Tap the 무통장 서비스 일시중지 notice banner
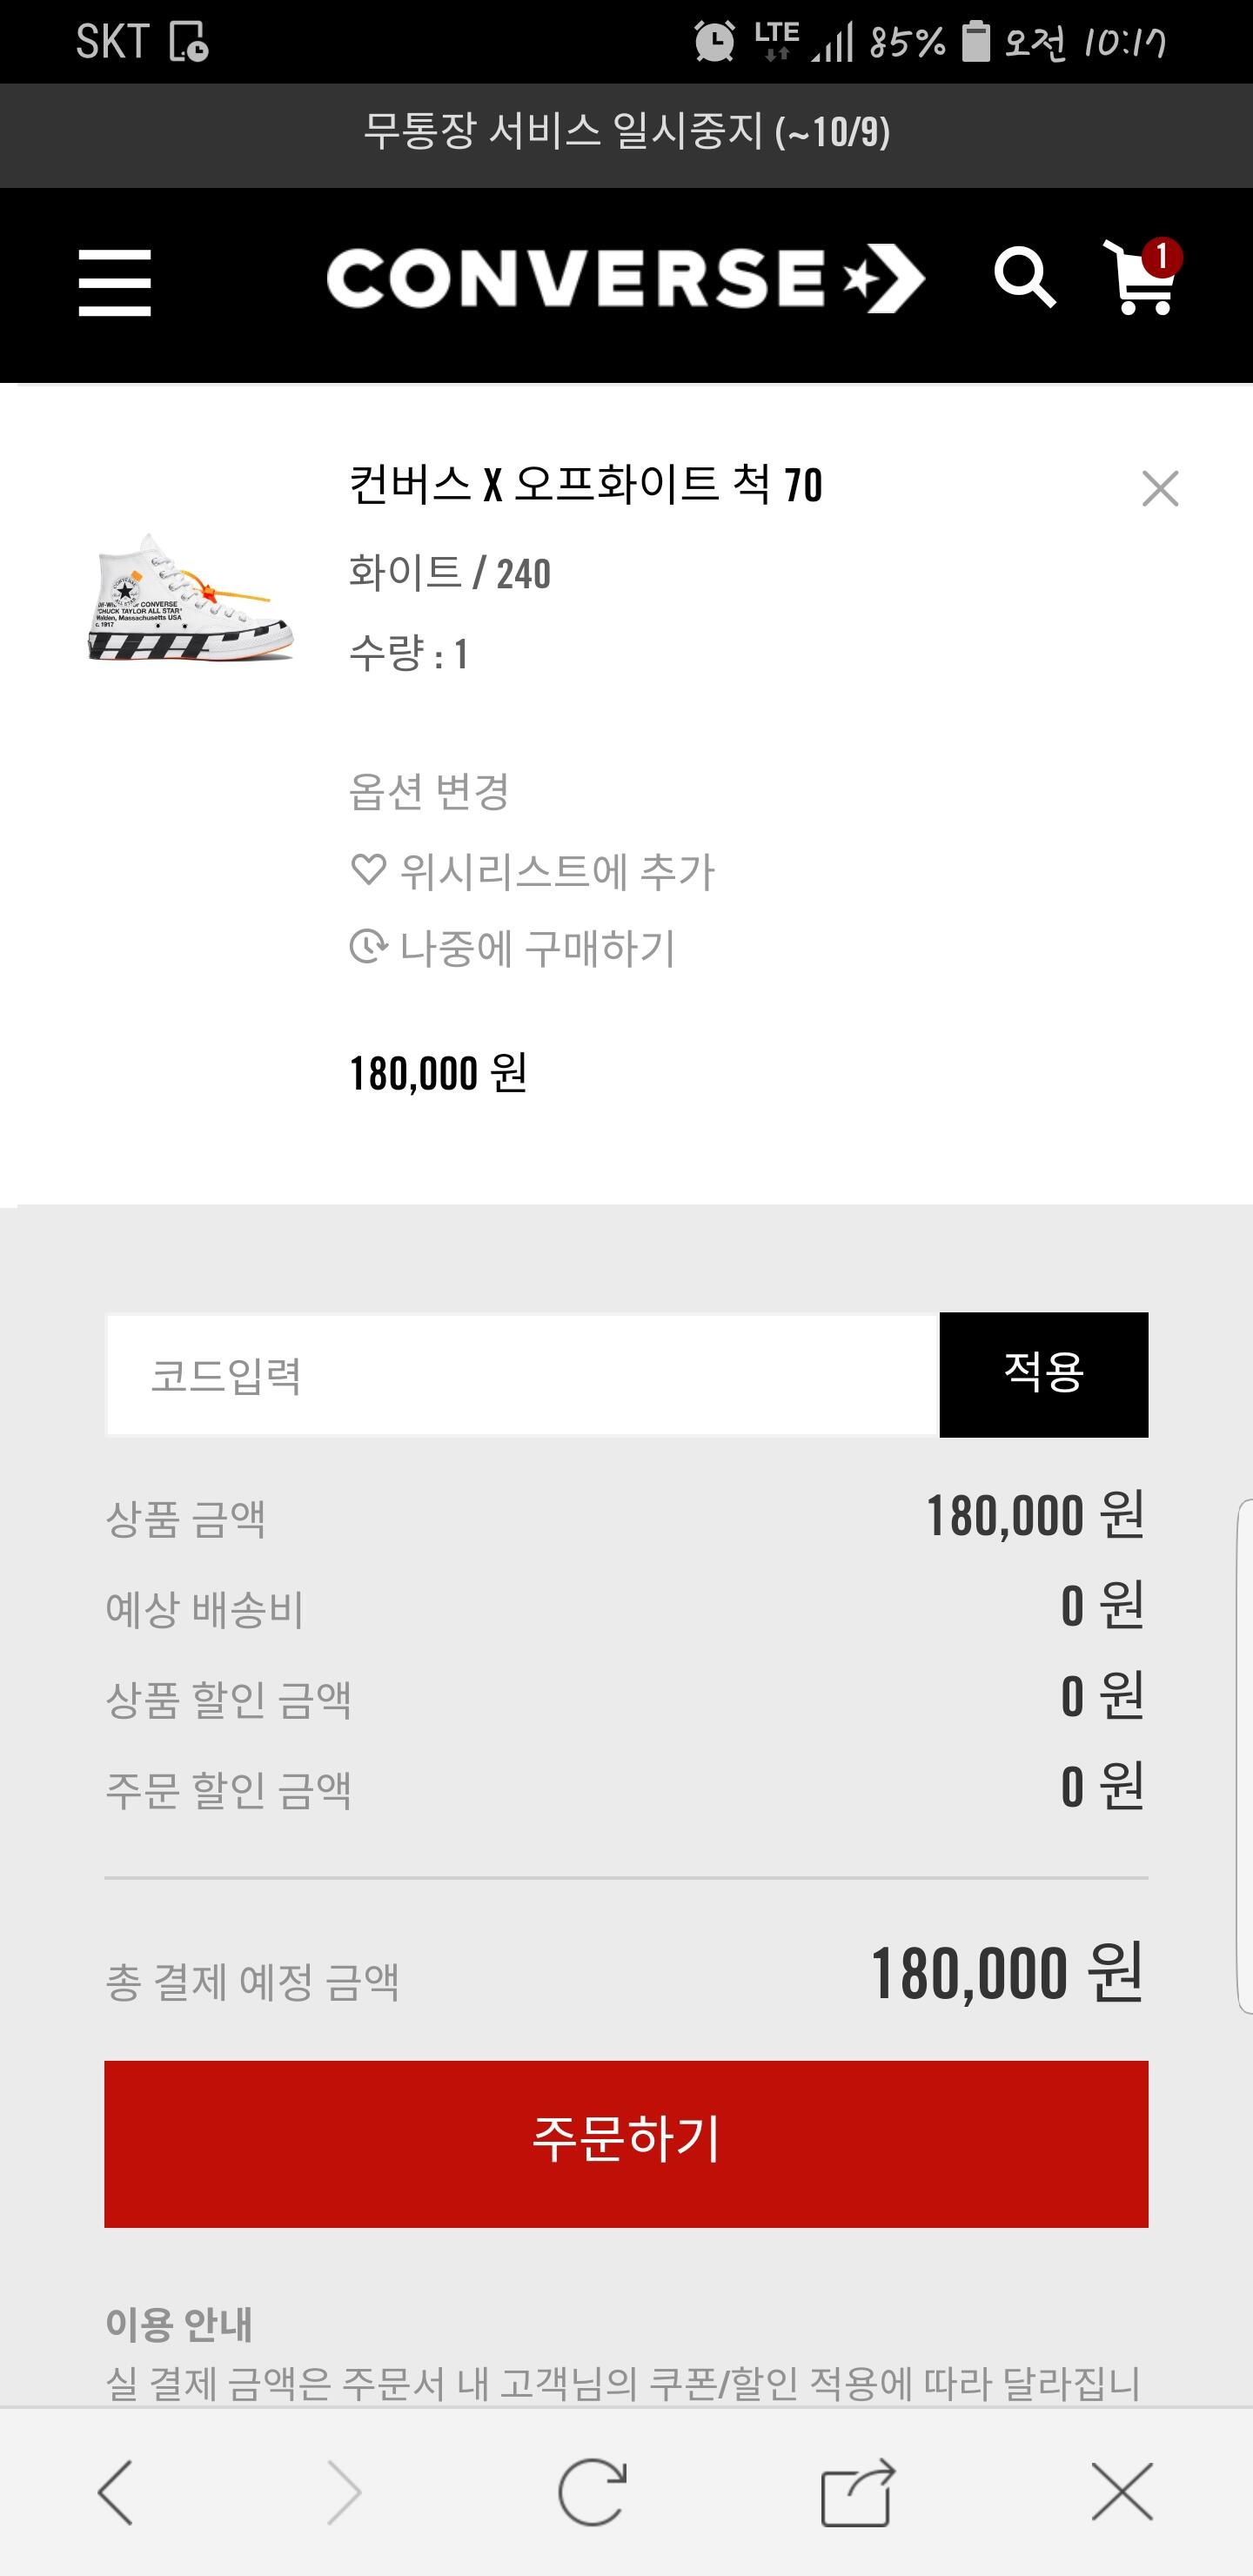Image resolution: width=1253 pixels, height=2576 pixels. [x=626, y=132]
